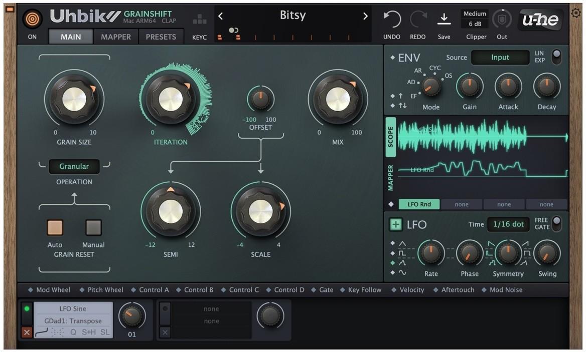
Task: Click the green LFO plus icon
Action: coord(395,224)
